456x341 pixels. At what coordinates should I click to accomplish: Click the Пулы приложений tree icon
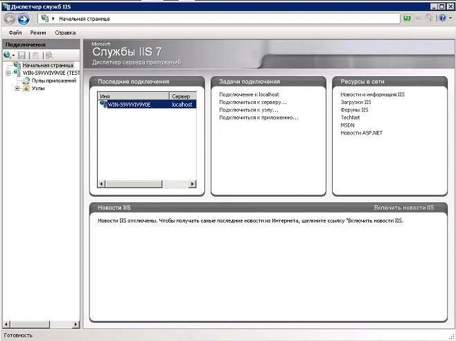click(x=26, y=80)
